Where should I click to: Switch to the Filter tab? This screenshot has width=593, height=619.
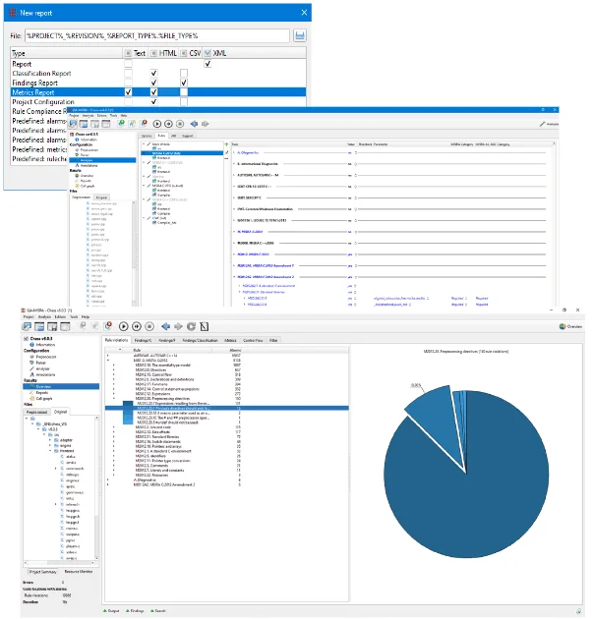click(273, 340)
